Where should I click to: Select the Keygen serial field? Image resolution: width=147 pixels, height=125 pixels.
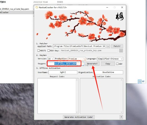click(x=65, y=64)
